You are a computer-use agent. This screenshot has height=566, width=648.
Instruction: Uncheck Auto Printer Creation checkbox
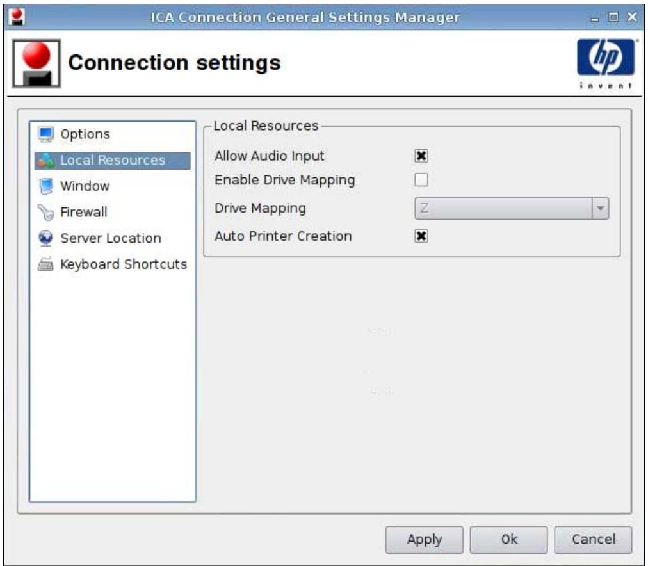(x=421, y=236)
